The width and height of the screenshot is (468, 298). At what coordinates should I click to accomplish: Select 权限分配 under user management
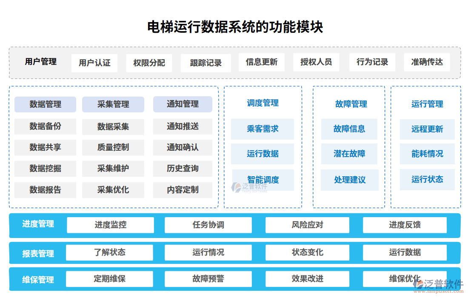pyautogui.click(x=149, y=62)
